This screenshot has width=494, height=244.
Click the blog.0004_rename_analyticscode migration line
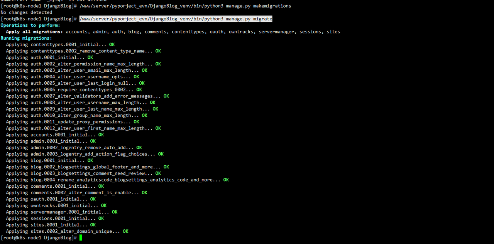click(x=117, y=180)
